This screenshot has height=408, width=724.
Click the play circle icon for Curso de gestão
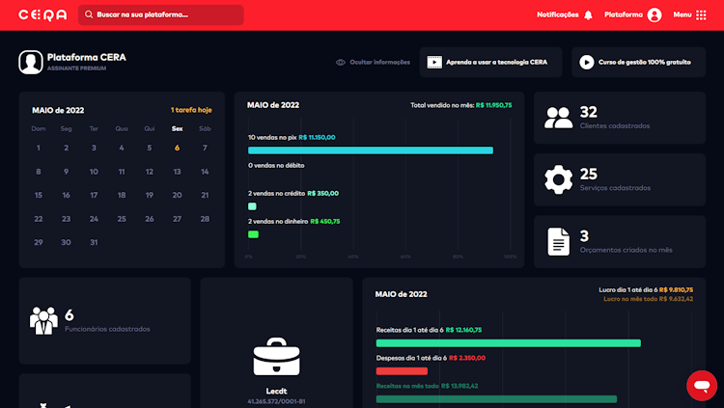586,63
